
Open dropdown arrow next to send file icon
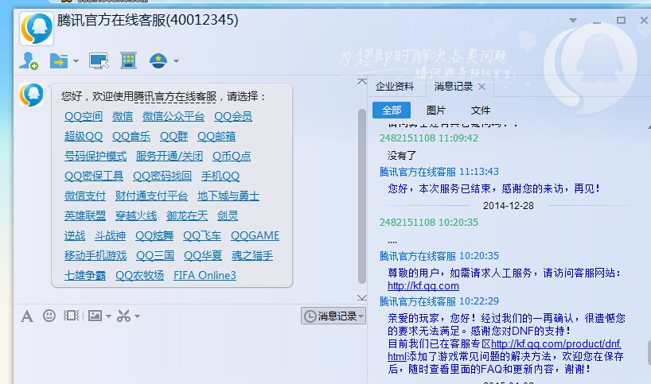point(76,61)
